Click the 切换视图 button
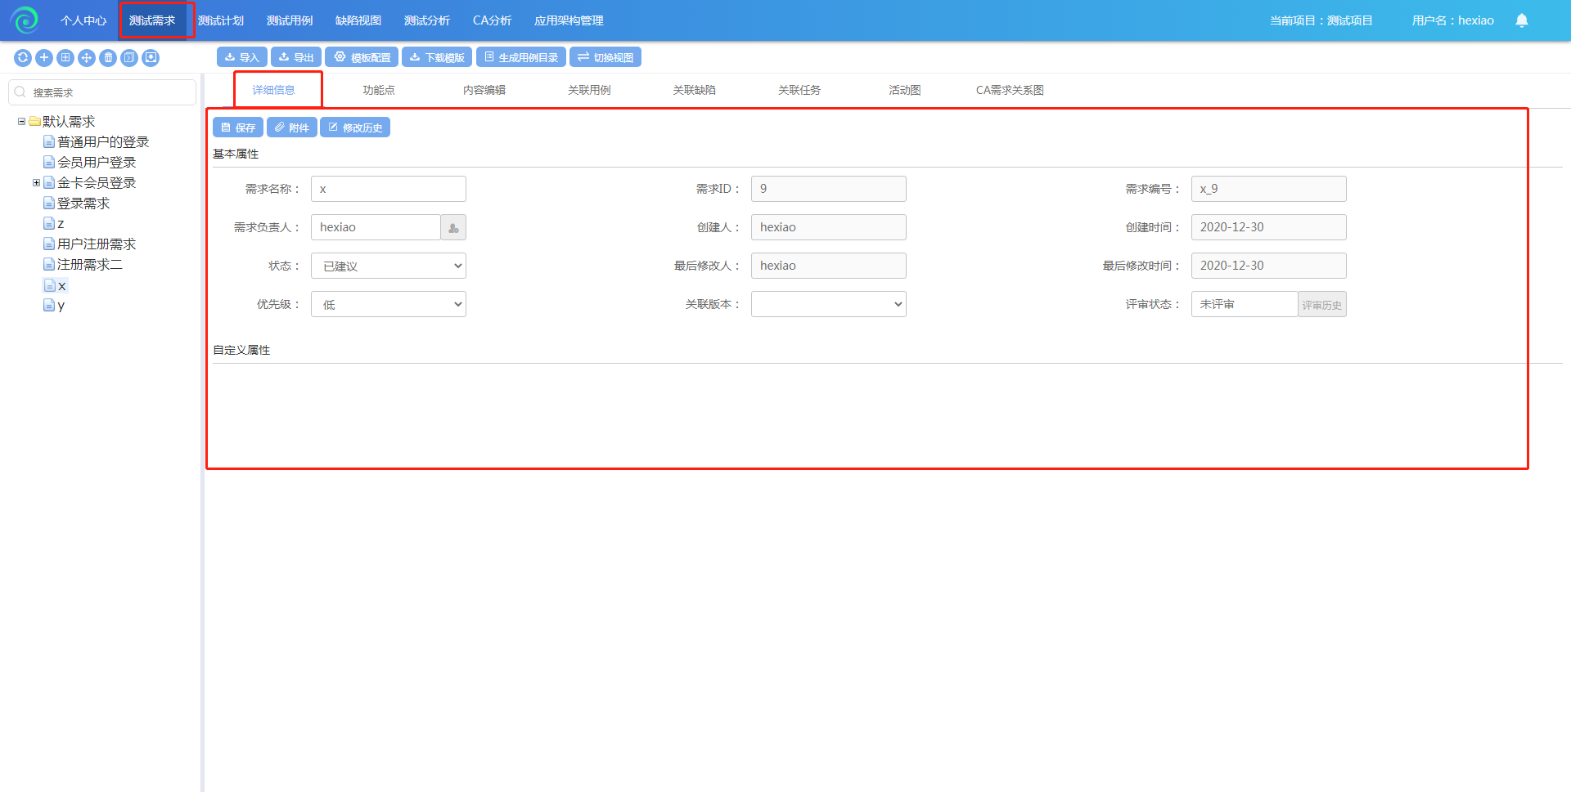This screenshot has width=1571, height=792. coord(605,58)
